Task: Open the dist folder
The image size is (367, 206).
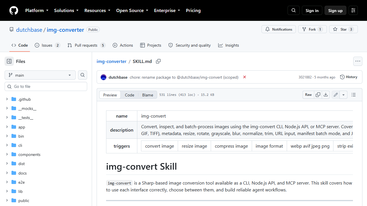Action: (x=22, y=164)
